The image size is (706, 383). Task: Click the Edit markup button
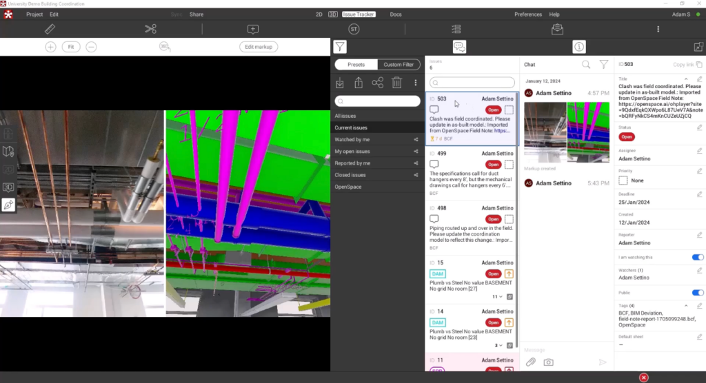point(259,47)
